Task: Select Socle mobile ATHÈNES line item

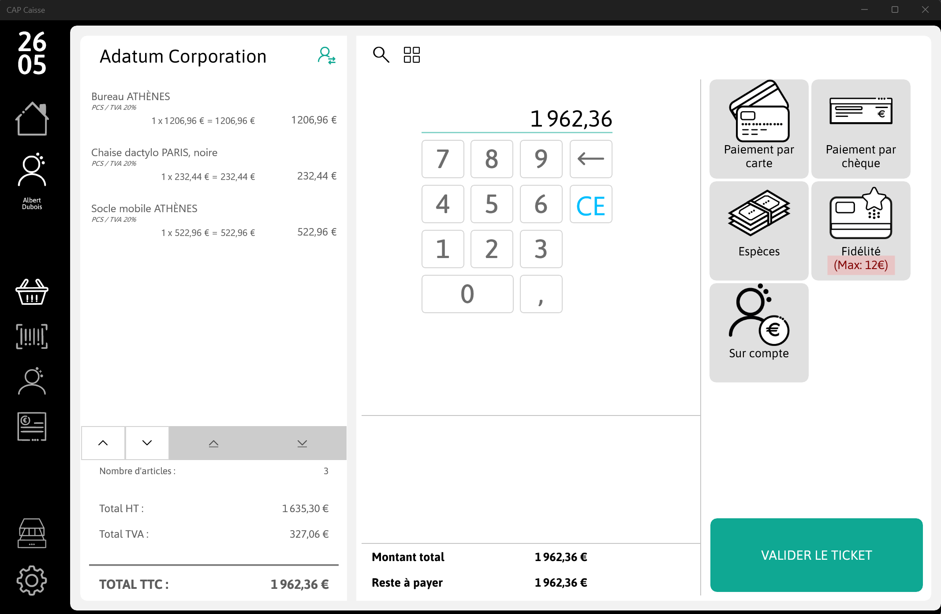Action: (x=214, y=221)
